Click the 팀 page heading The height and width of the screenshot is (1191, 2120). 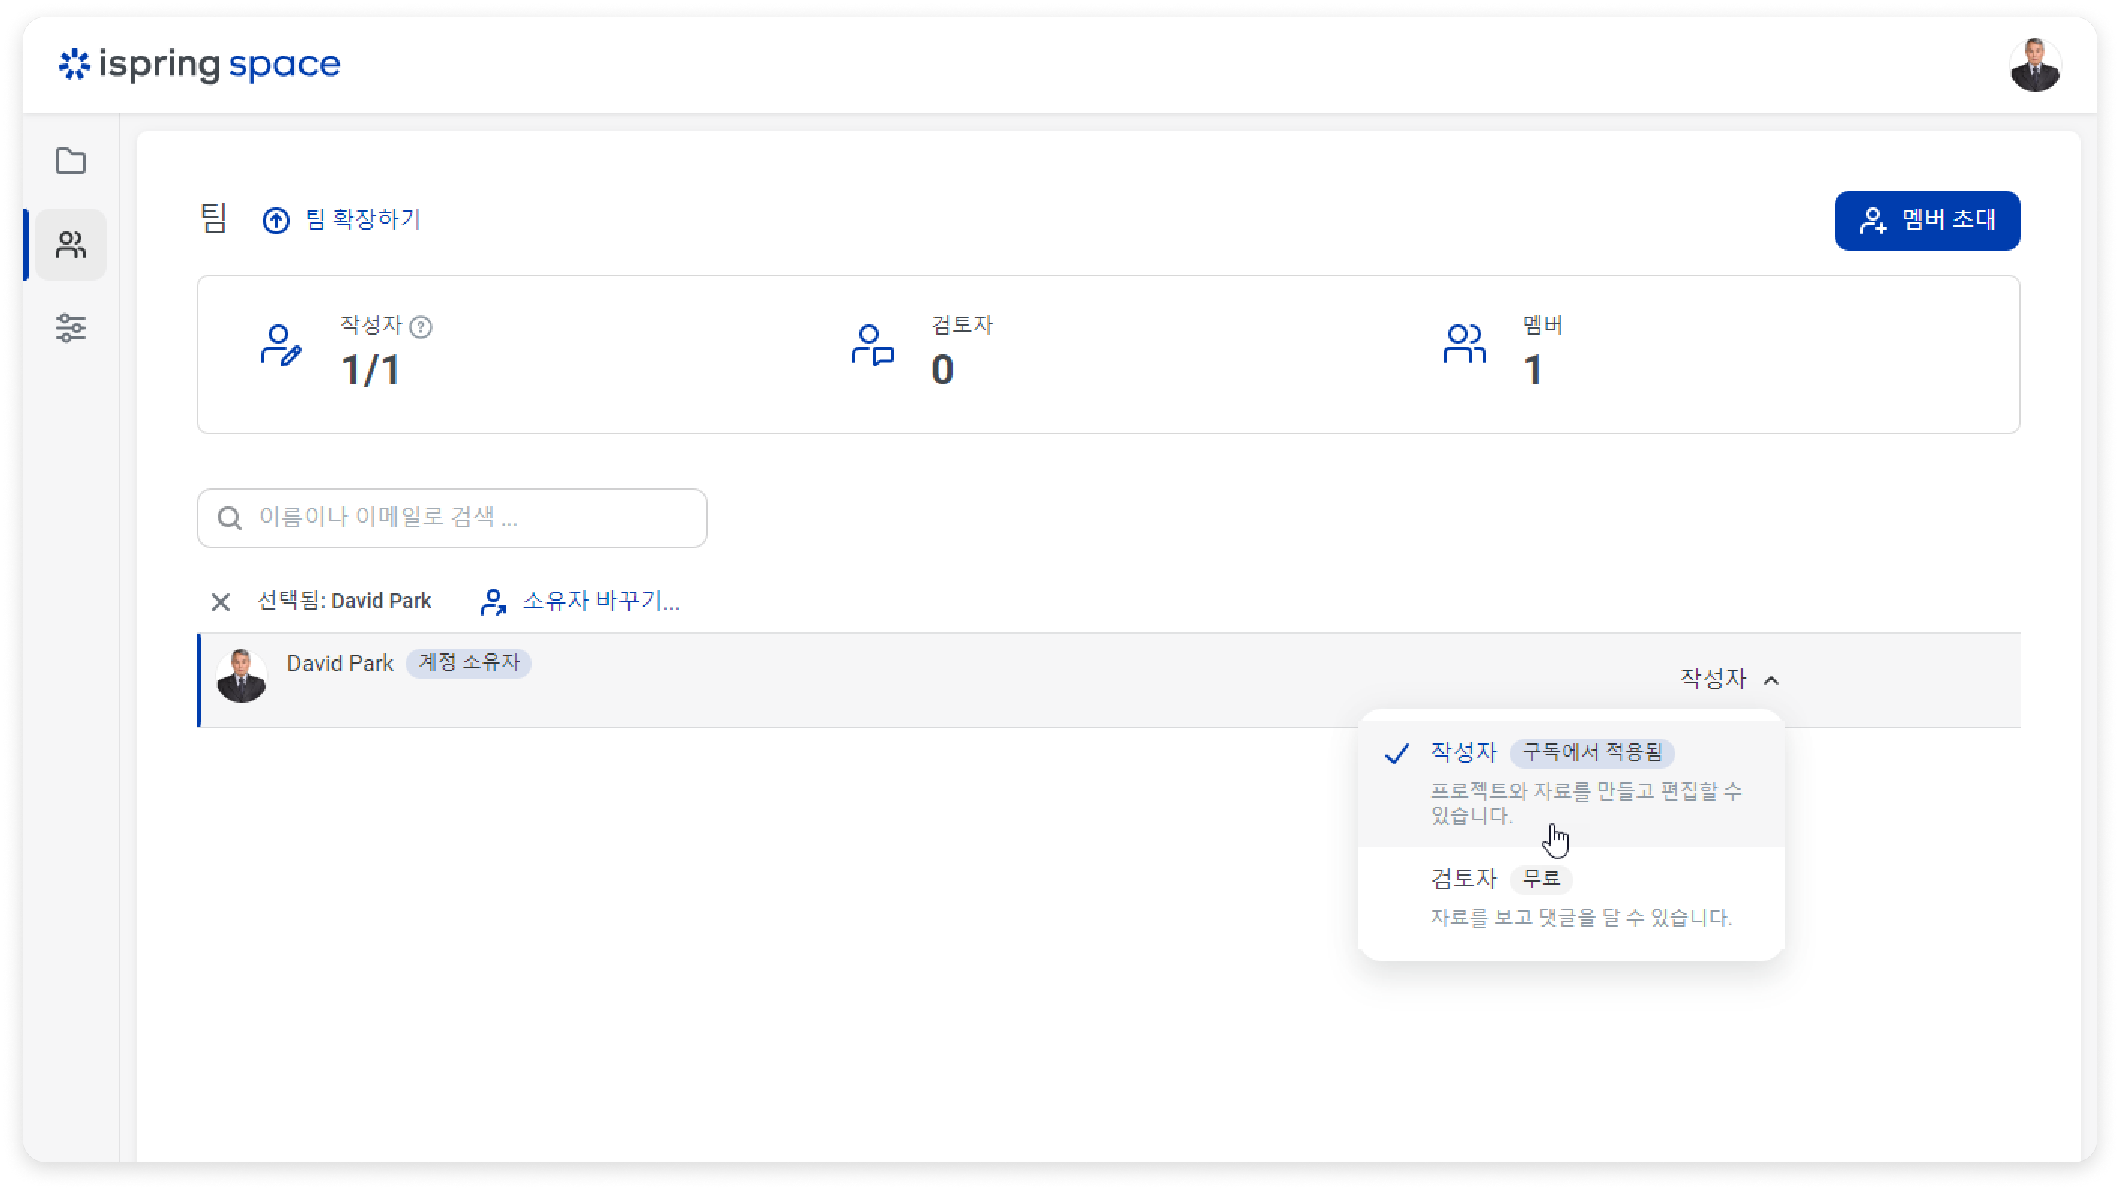point(214,219)
